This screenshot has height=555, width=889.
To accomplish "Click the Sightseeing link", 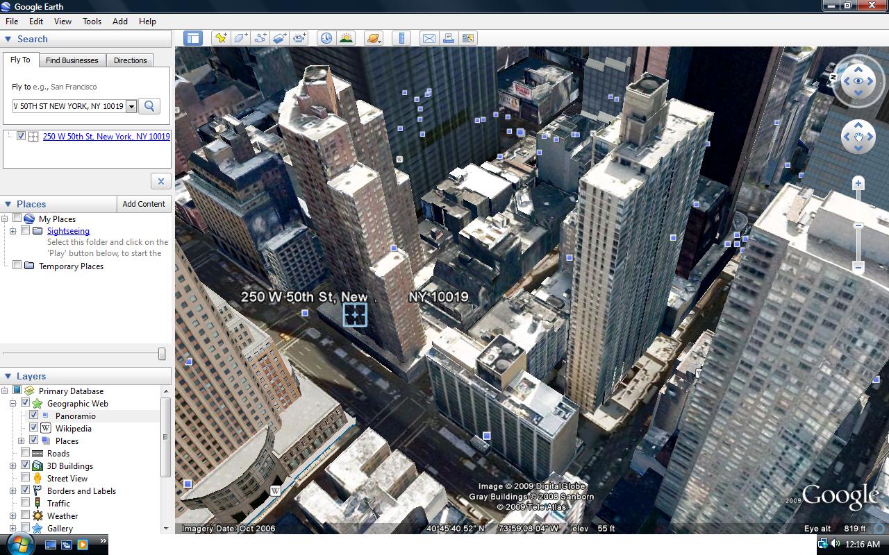I will tap(68, 231).
